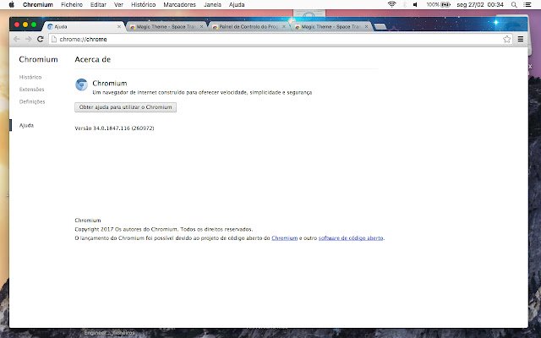
Task: Open Spotlight search
Action: (x=514, y=4)
